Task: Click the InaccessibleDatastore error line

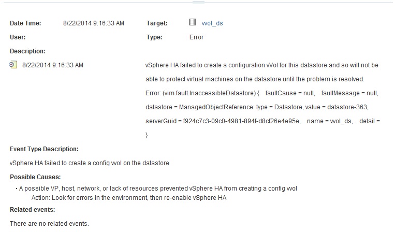Action: coord(263,93)
